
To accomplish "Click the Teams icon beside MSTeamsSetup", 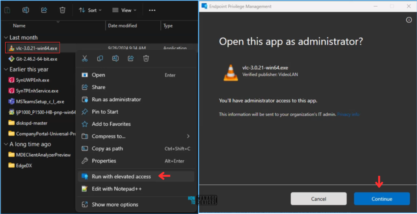I will click(11, 102).
